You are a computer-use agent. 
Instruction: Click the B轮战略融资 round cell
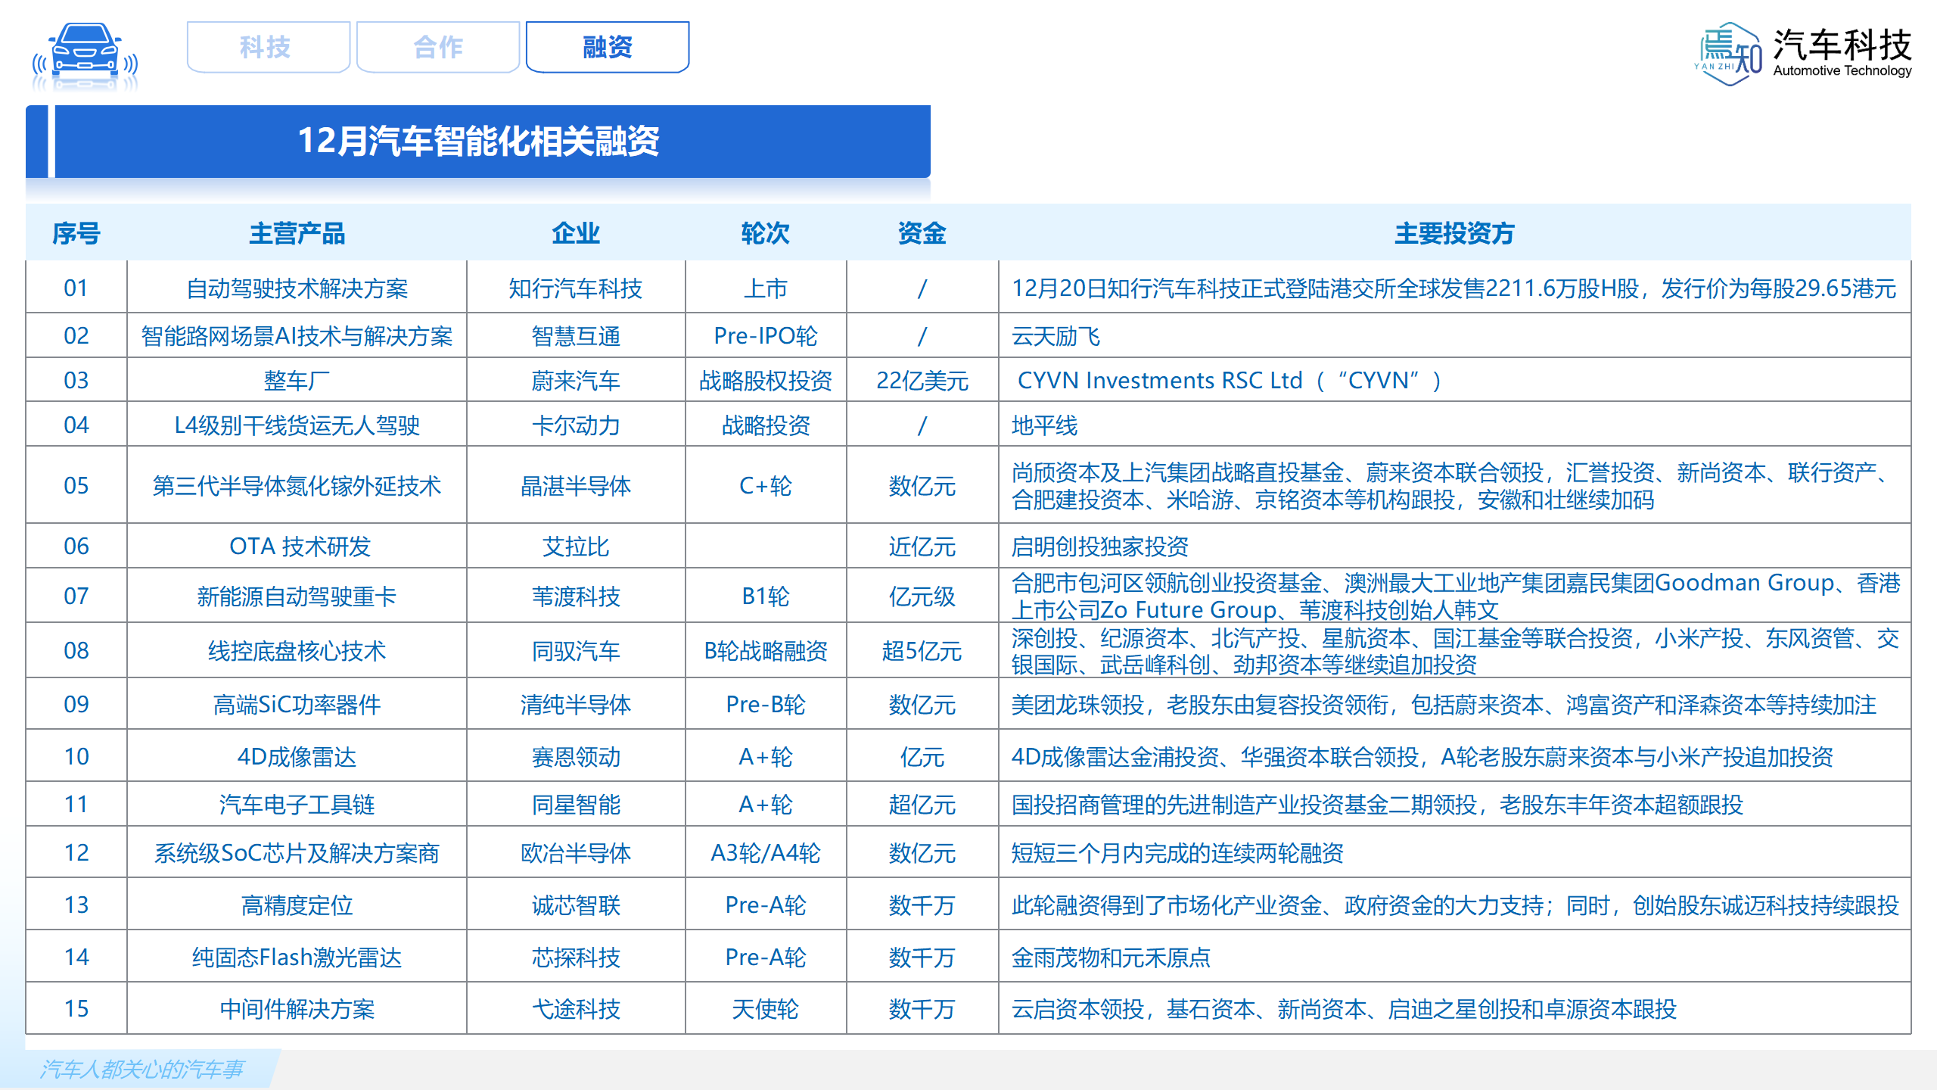[766, 650]
